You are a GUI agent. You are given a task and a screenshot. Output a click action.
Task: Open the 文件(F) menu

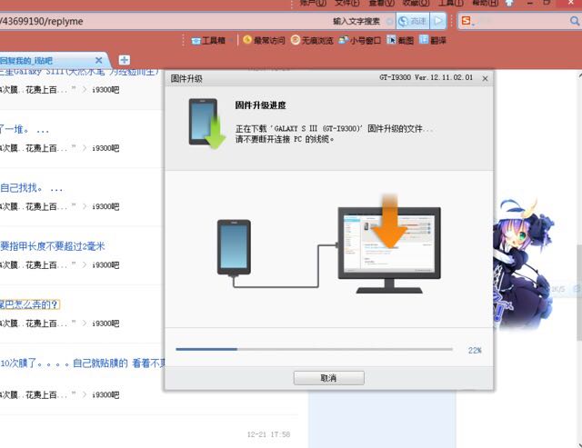point(347,3)
